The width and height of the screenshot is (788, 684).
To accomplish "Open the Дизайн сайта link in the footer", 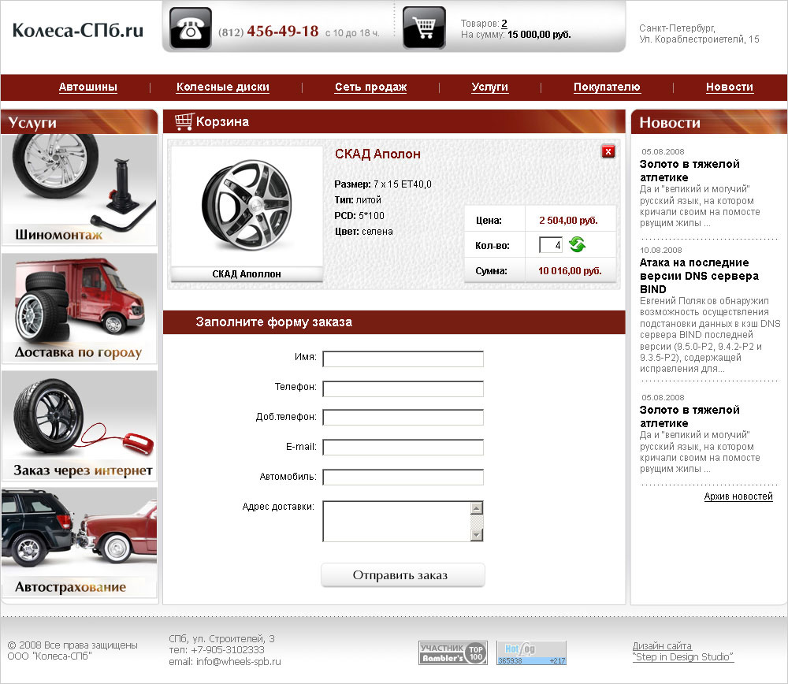I will (662, 646).
